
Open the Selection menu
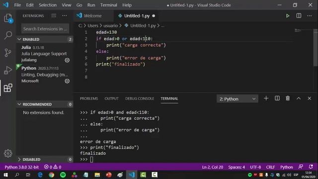click(x=48, y=5)
